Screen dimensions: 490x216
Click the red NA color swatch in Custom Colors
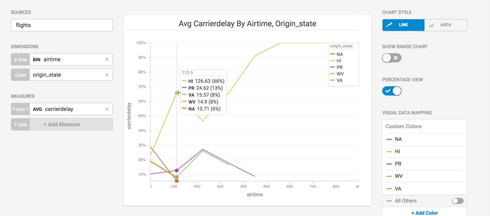pos(389,139)
